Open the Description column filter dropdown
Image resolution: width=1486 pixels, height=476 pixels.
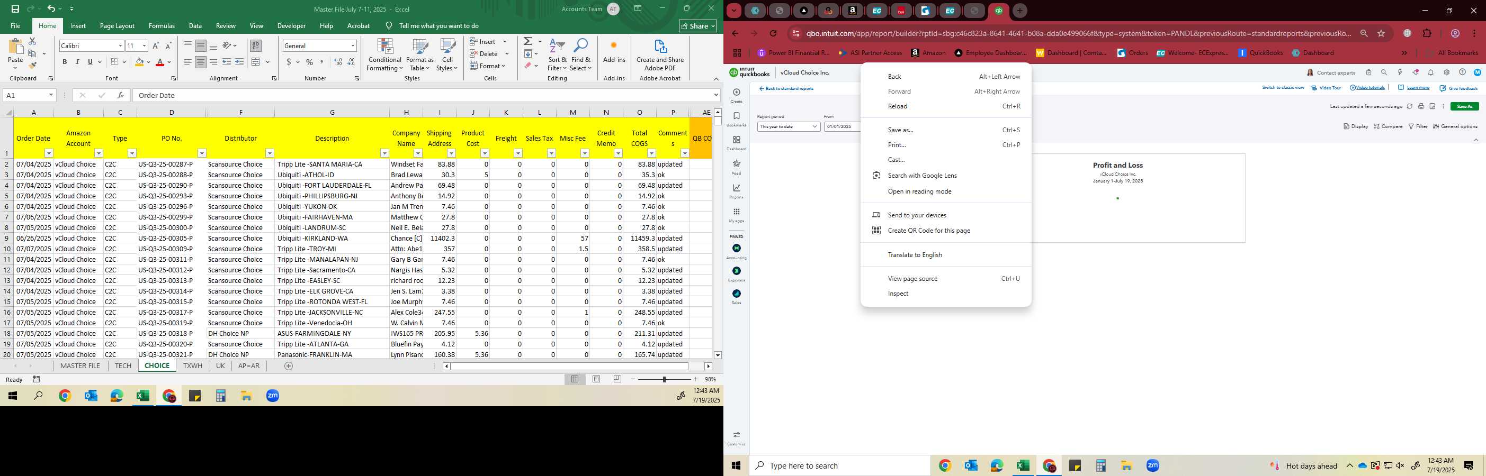384,153
